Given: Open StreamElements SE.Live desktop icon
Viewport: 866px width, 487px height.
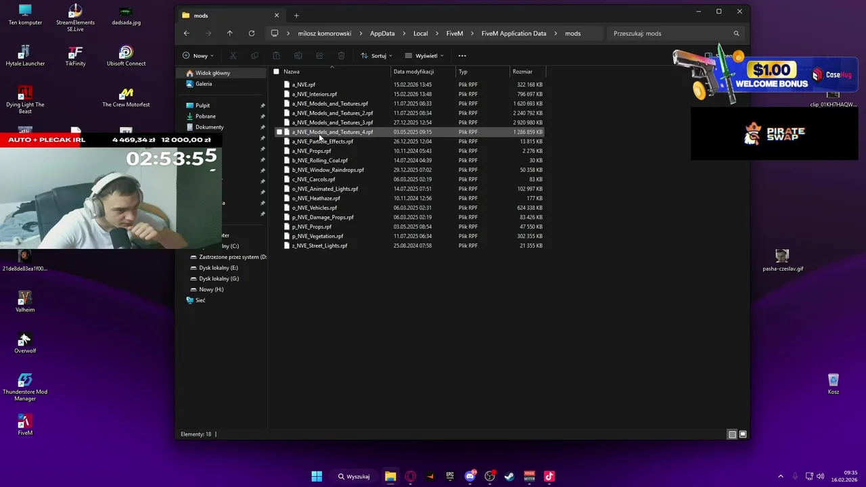Looking at the screenshot, I should coord(75,17).
